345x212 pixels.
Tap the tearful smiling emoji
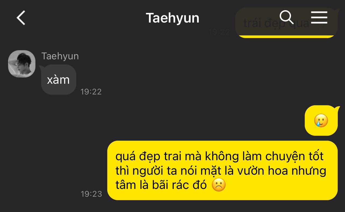[321, 121]
